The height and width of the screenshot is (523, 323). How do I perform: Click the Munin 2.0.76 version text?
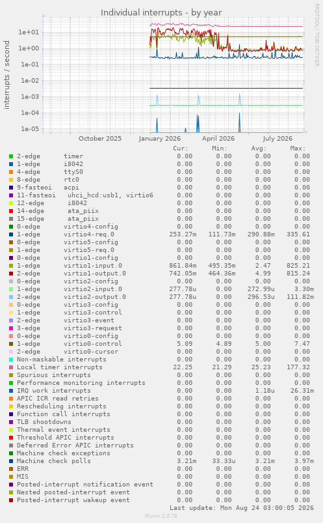(161, 516)
